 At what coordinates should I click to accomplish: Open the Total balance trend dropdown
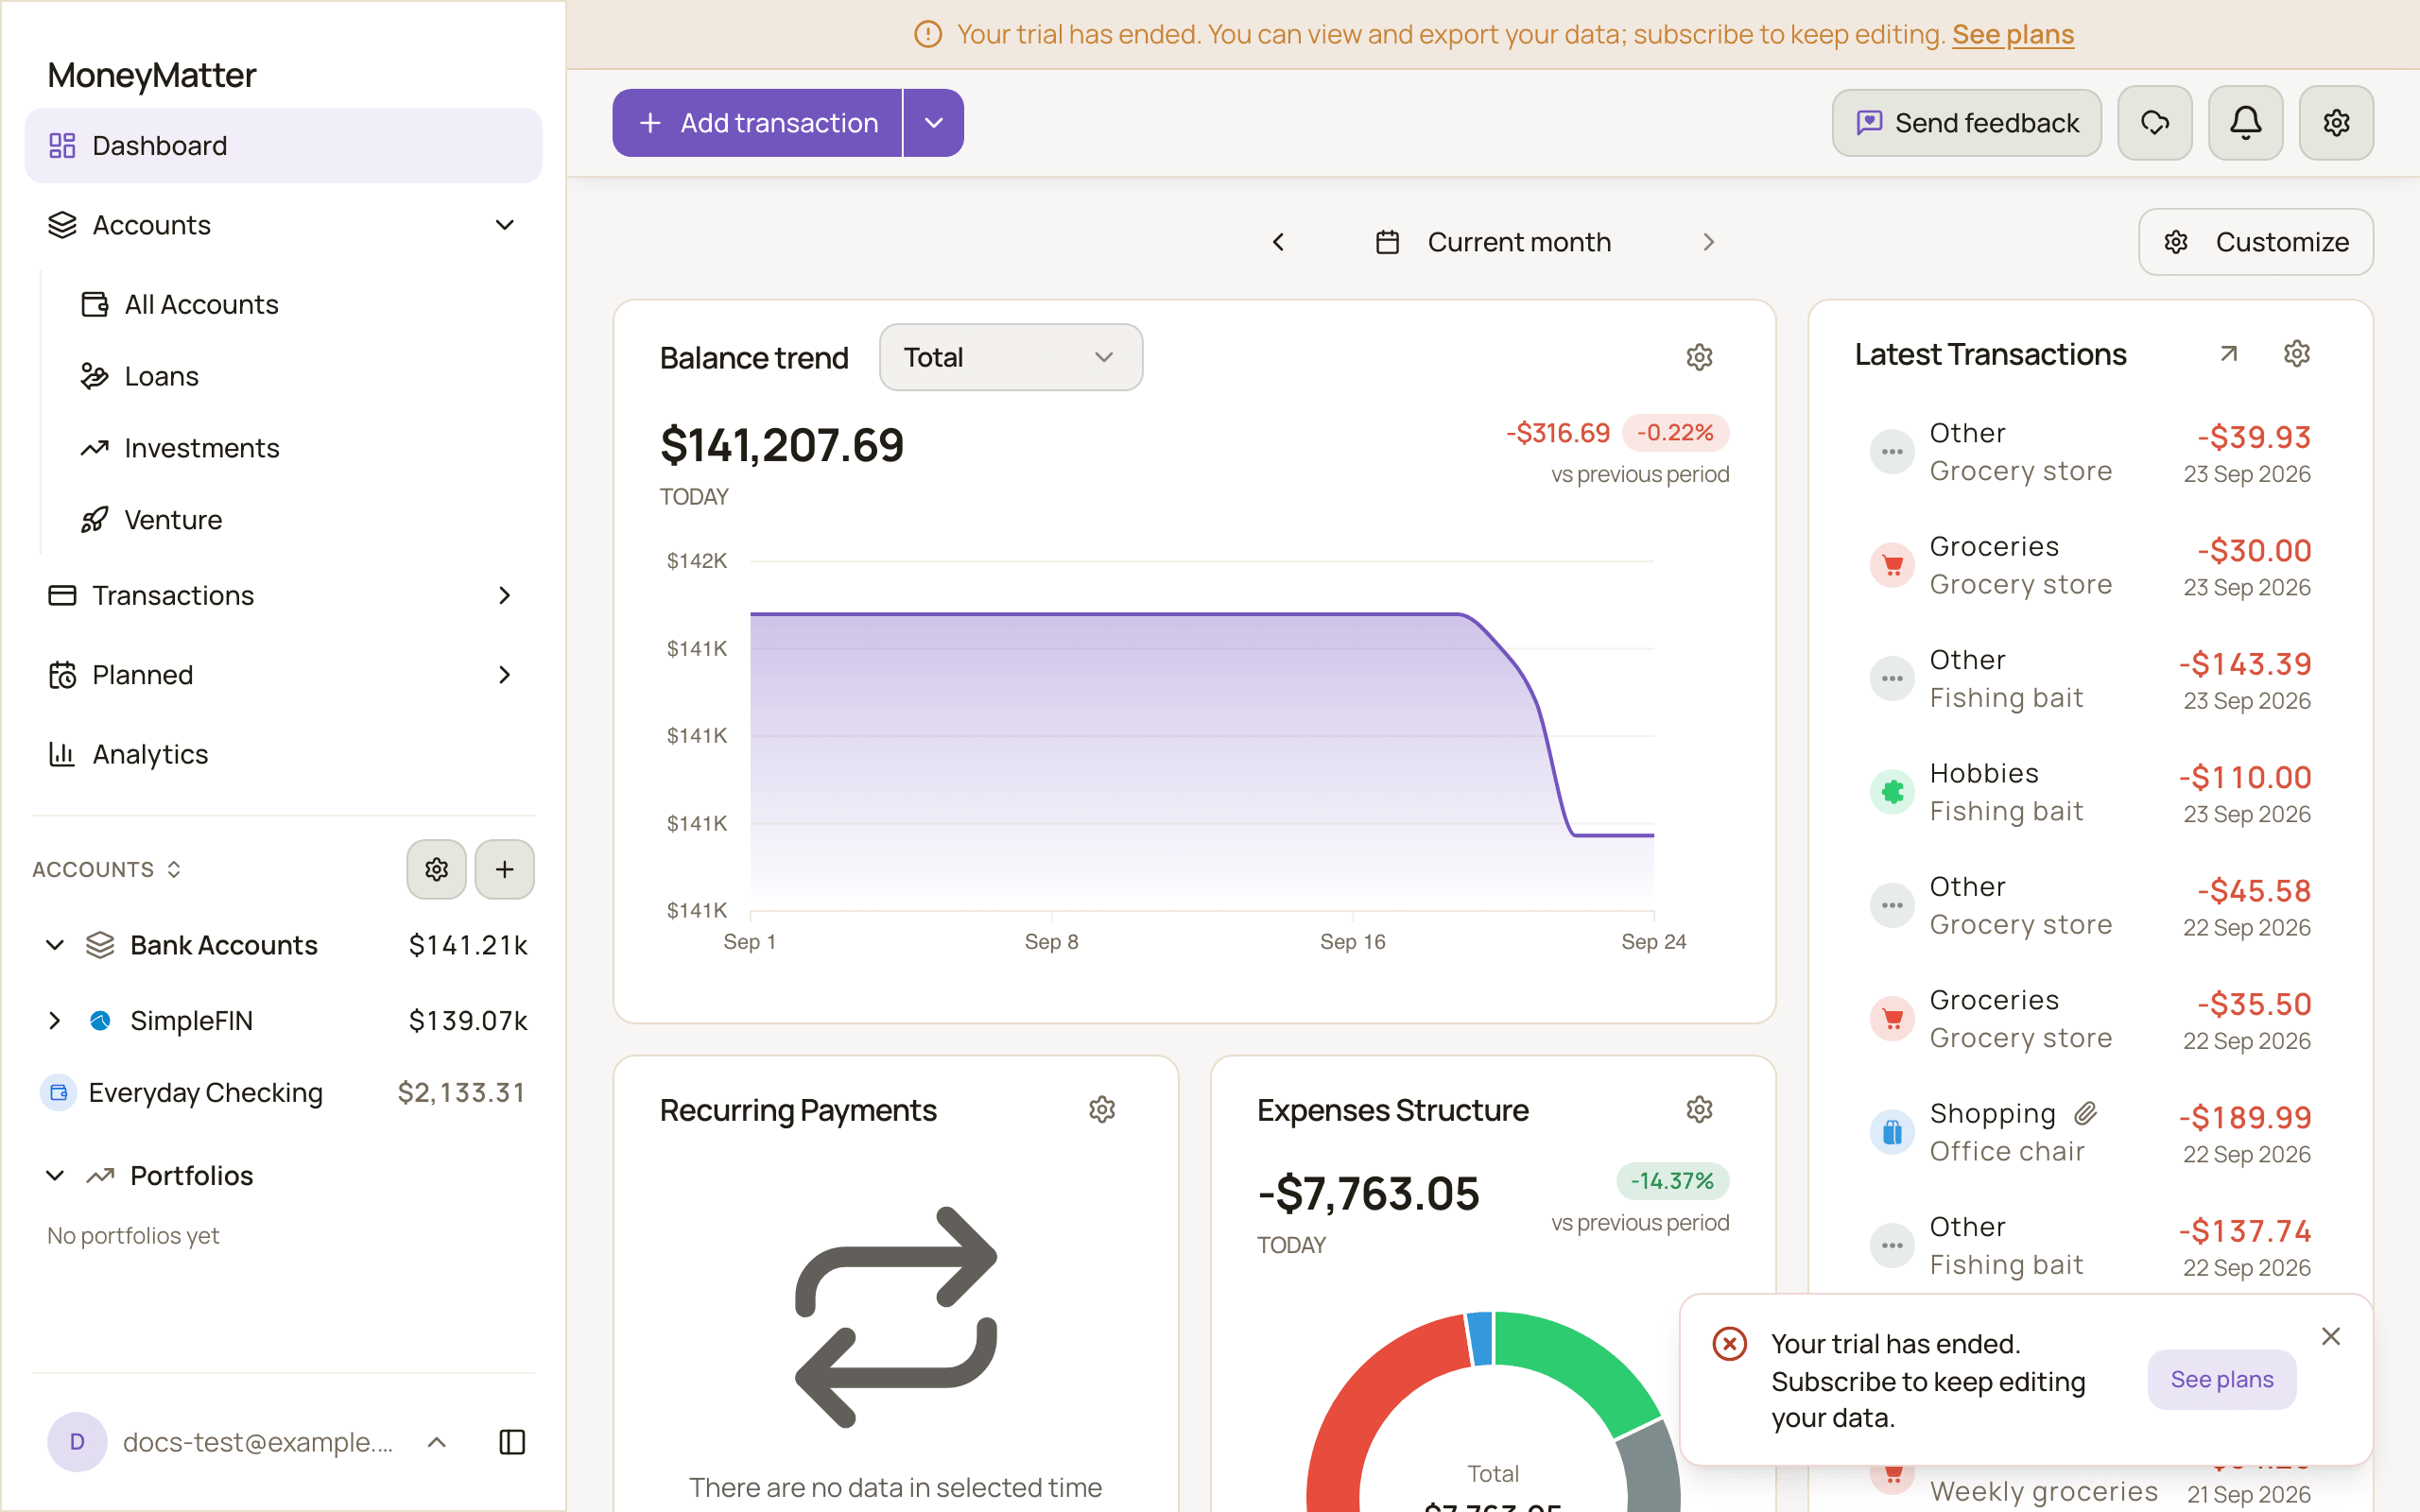[1011, 357]
